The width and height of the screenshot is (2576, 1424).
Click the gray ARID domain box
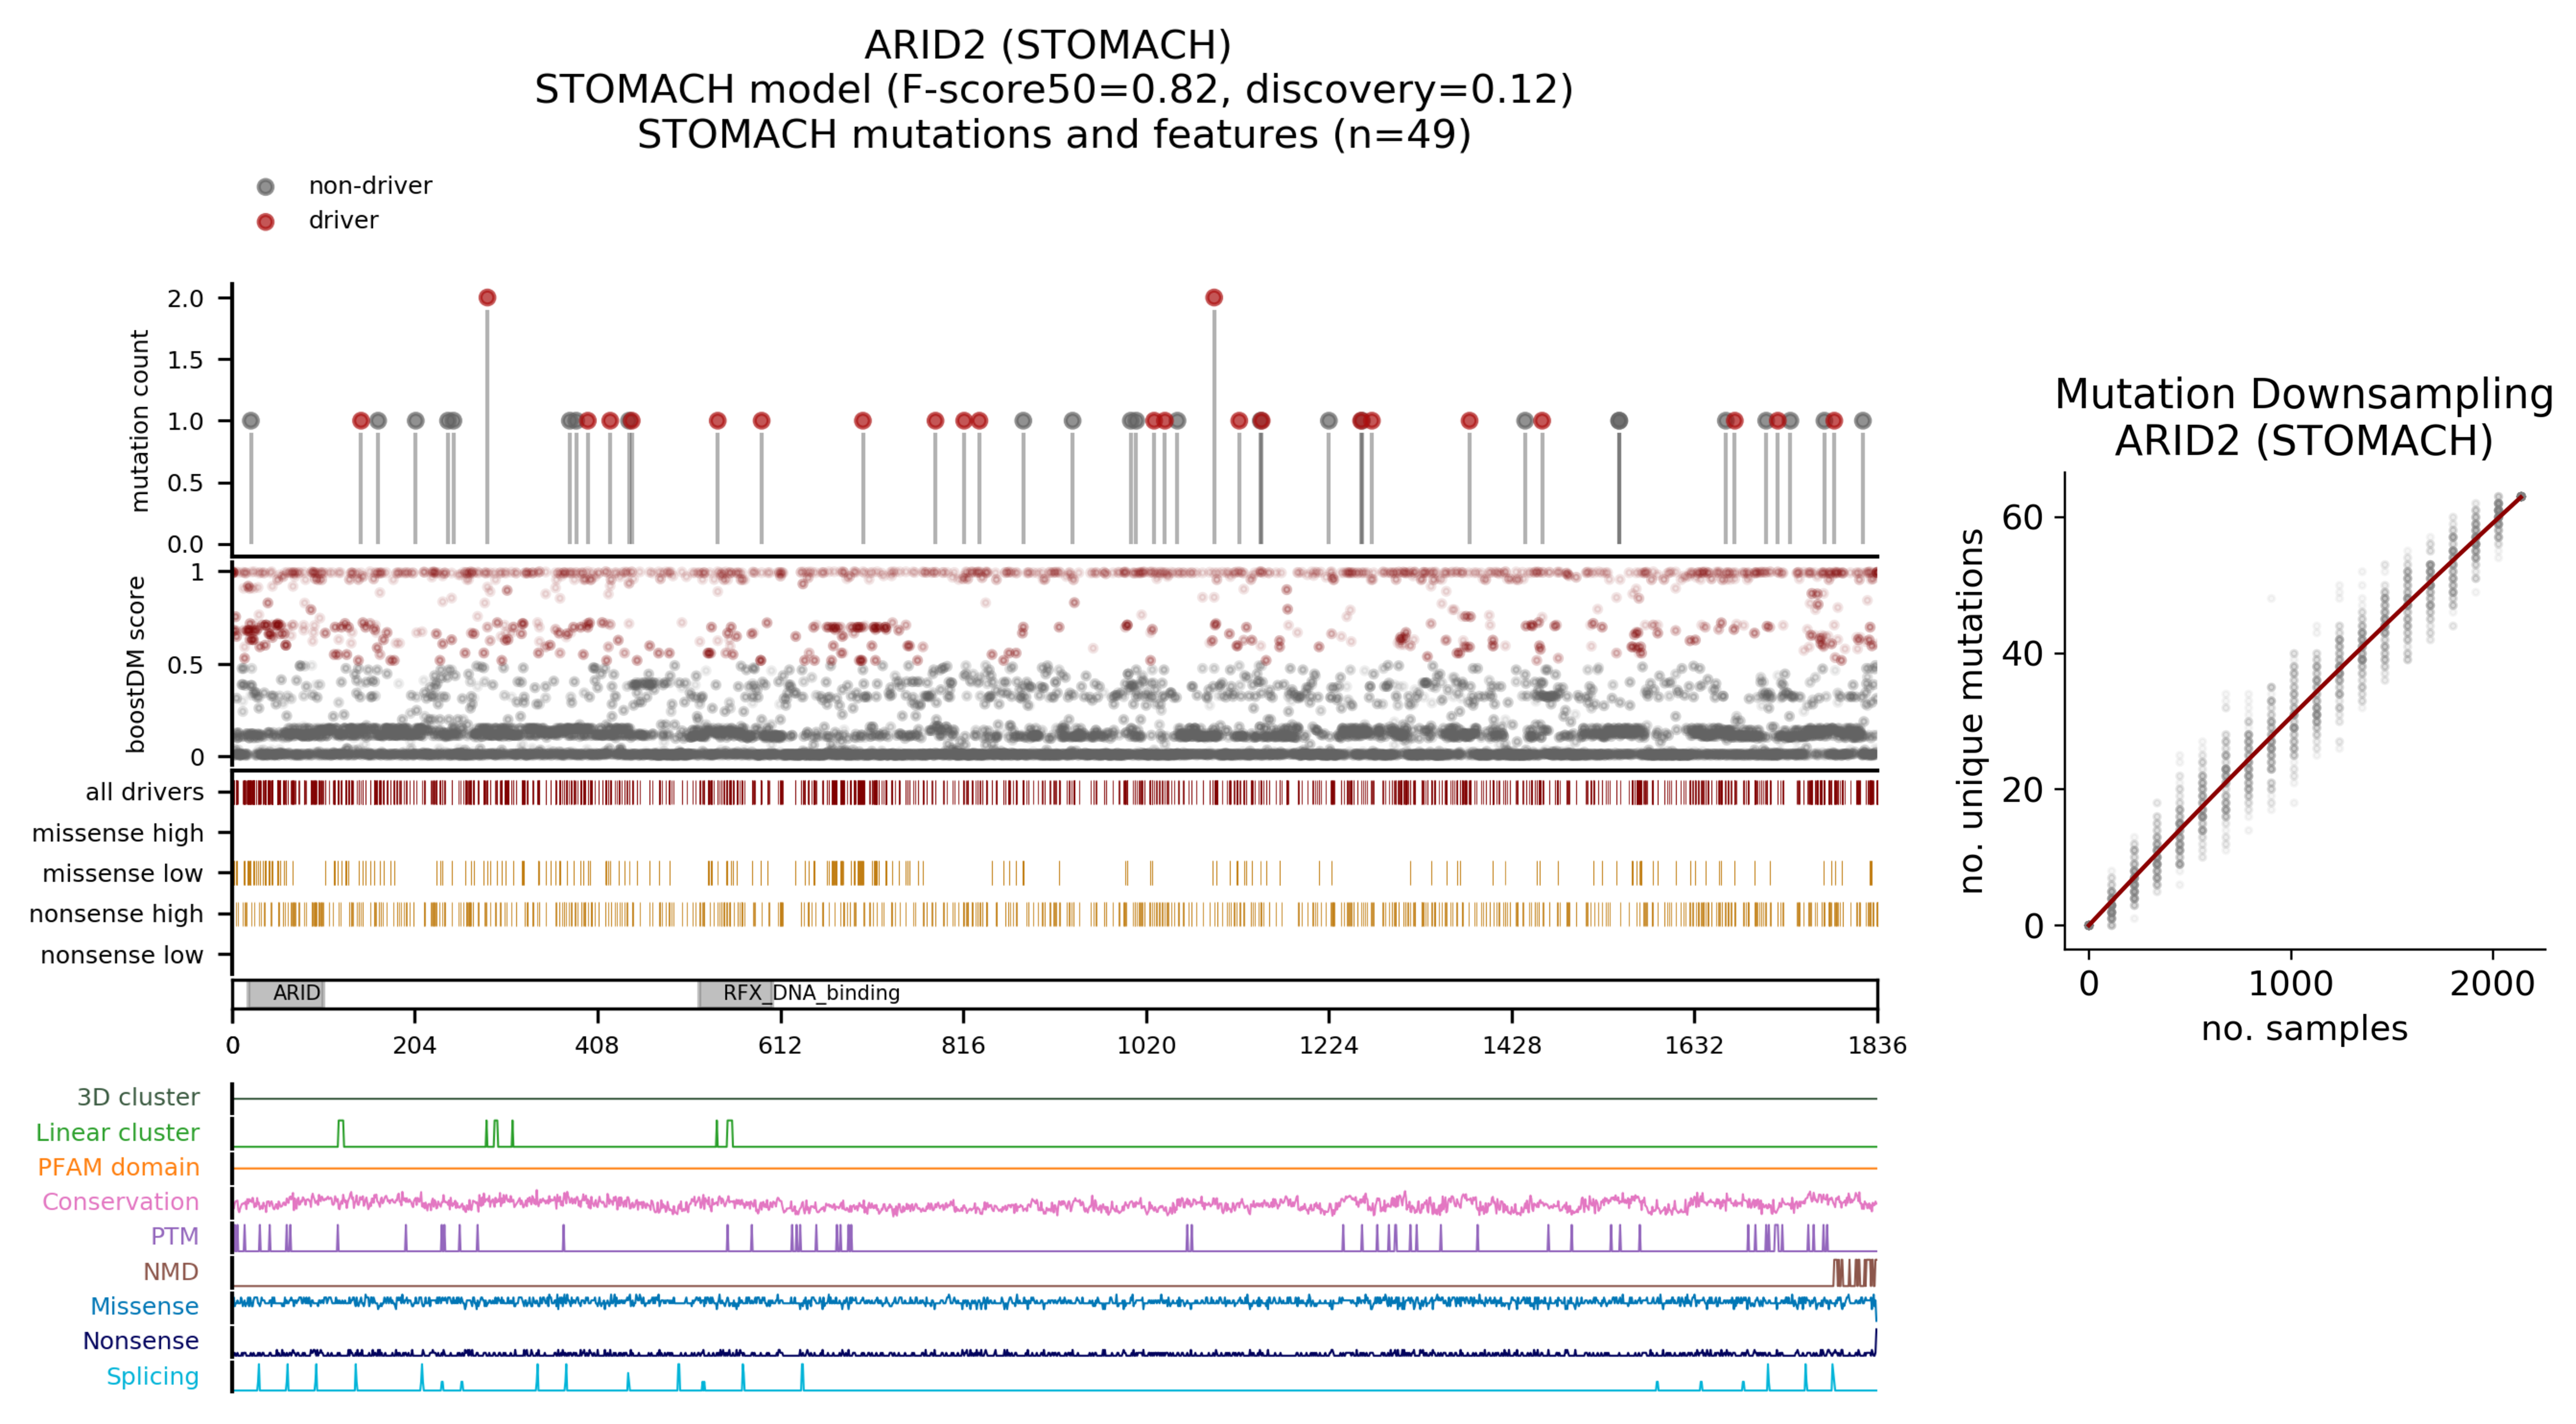click(x=286, y=993)
